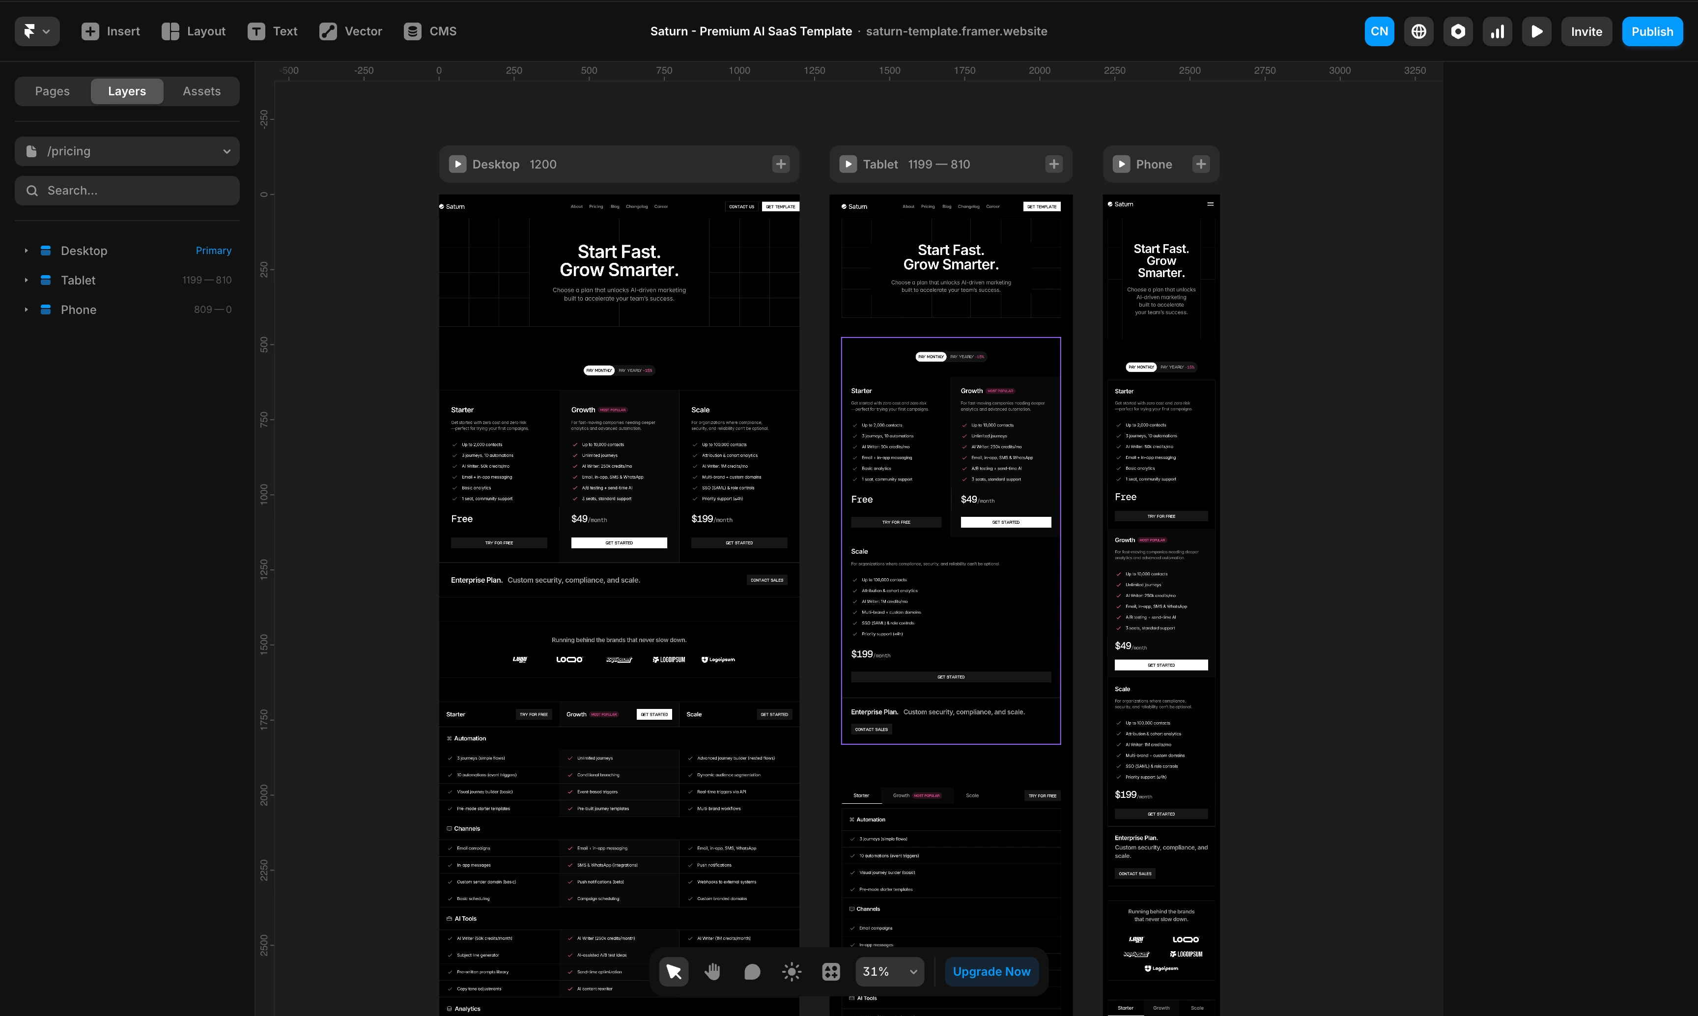Open the /pricing page selector
Screen dimensions: 1698x1016
[127, 151]
